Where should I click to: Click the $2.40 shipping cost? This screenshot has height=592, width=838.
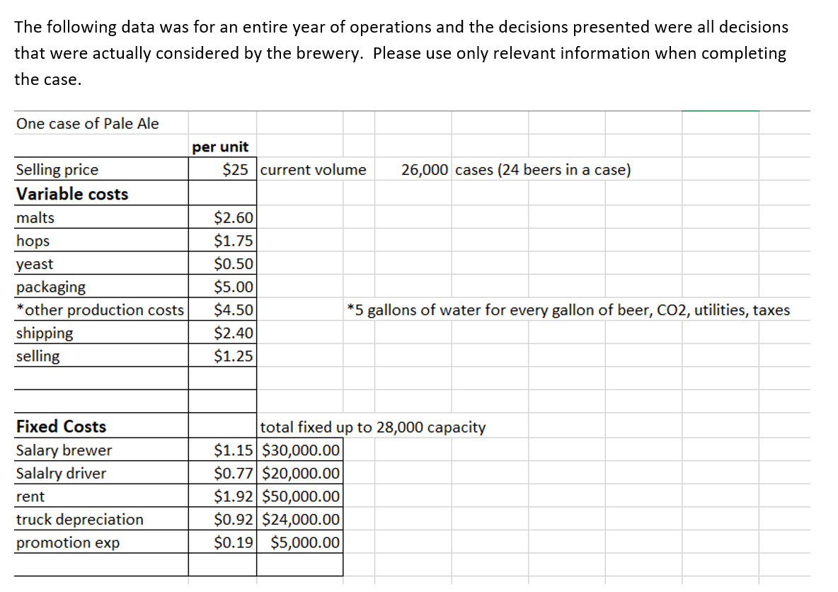[x=234, y=333]
